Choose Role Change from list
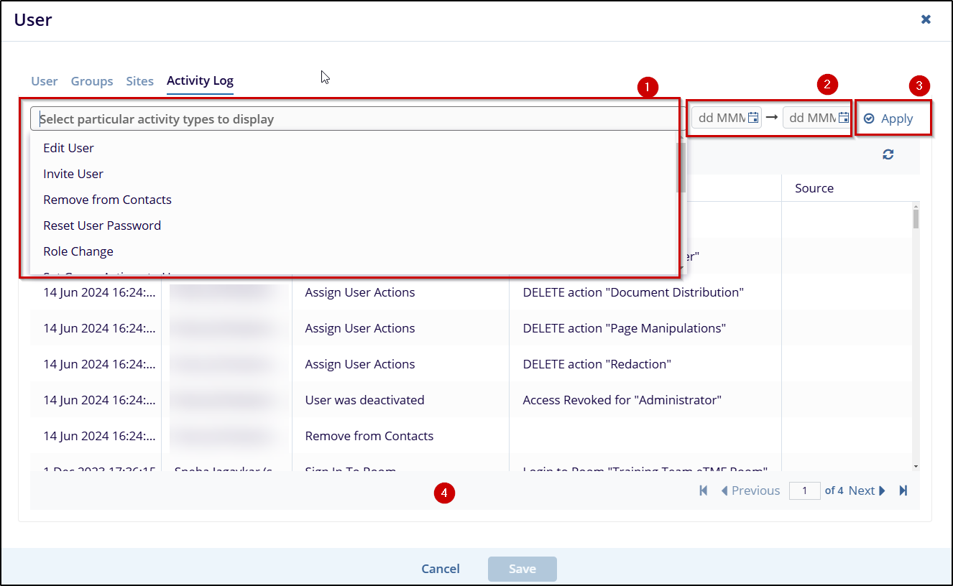The height and width of the screenshot is (586, 953). coord(78,251)
